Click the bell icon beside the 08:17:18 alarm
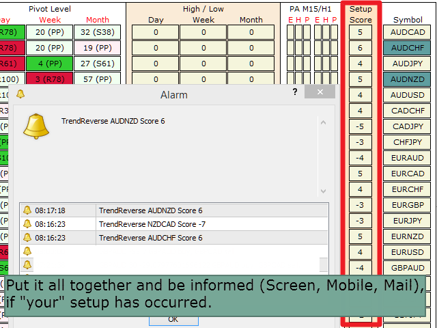Screen dimensions: 437x328 [27, 210]
